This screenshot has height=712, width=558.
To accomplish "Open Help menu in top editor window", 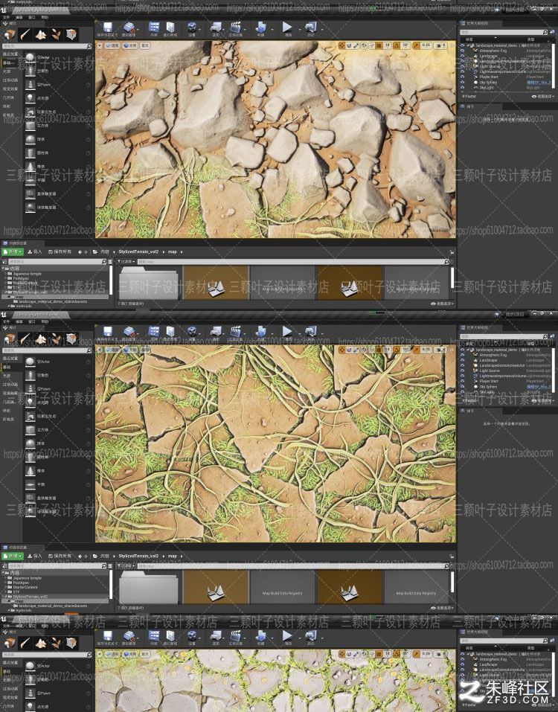I will [x=45, y=17].
